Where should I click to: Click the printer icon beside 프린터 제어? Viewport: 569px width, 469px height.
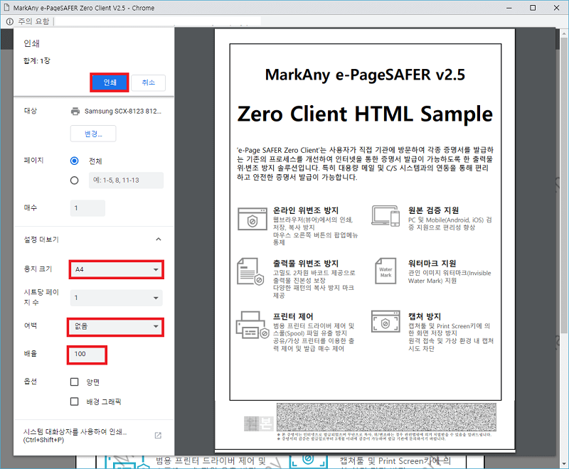click(253, 325)
